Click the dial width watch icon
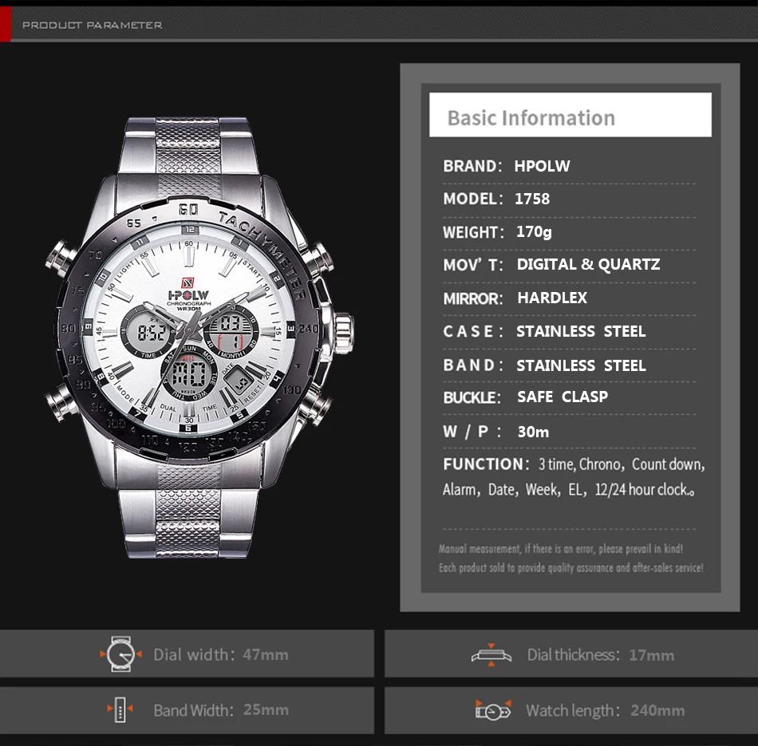The width and height of the screenshot is (758, 746). (x=120, y=654)
